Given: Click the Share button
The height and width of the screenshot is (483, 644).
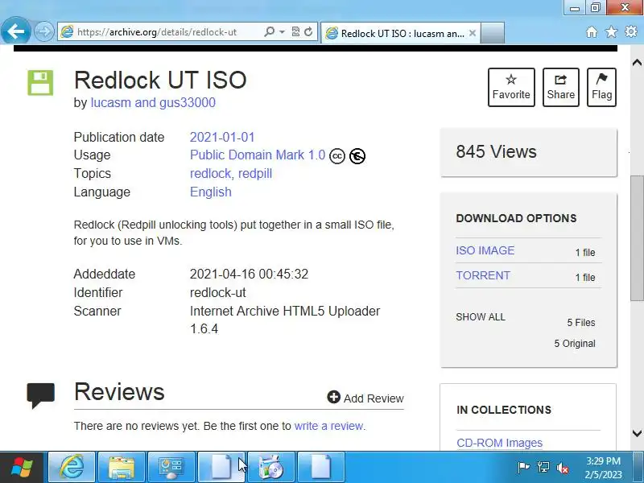Looking at the screenshot, I should [560, 87].
